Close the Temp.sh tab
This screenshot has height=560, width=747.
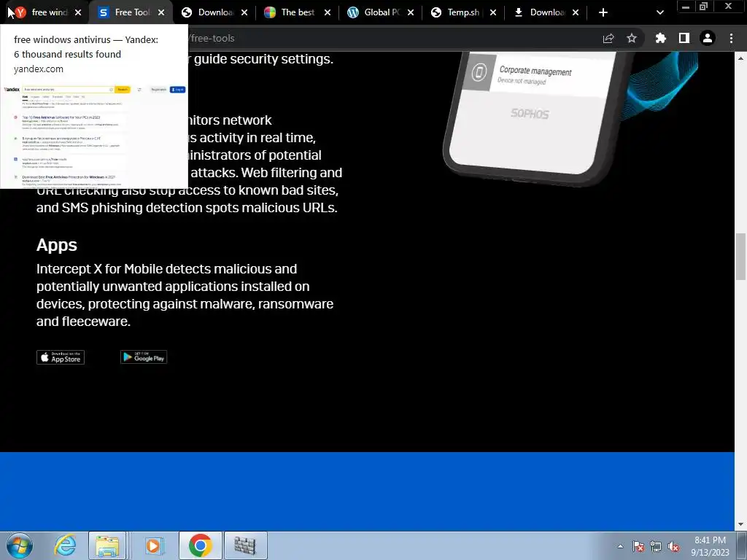coord(493,12)
